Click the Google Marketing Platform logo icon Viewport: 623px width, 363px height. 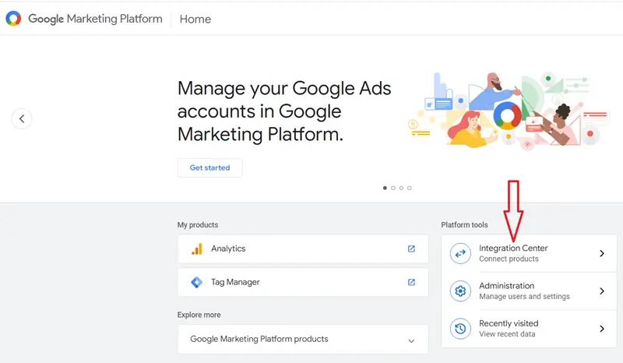click(13, 19)
